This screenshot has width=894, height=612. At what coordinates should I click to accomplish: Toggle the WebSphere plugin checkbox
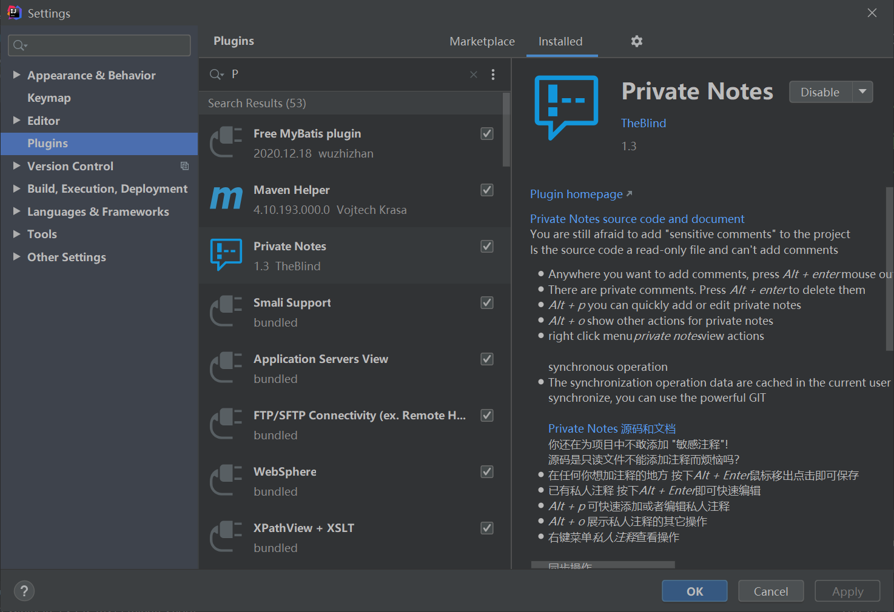[x=487, y=471]
